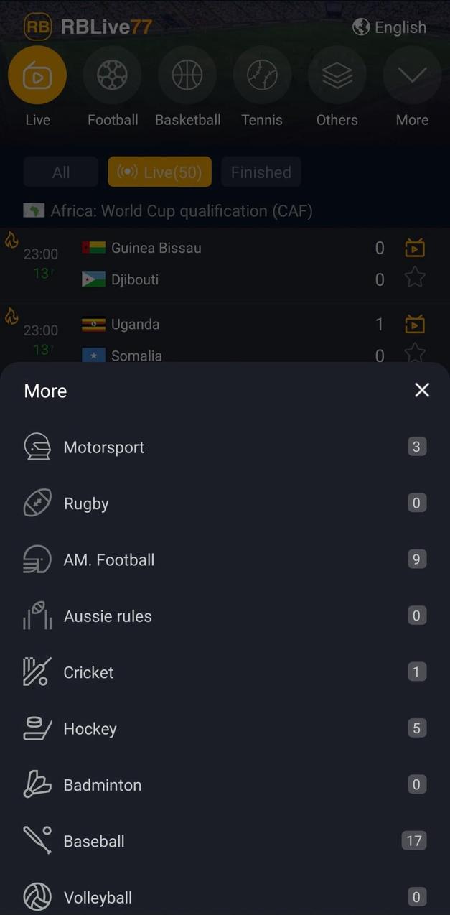The height and width of the screenshot is (915, 450).
Task: Switch to the Finished tab
Action: 261,172
